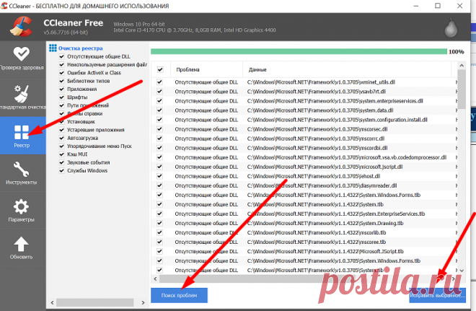Select the mscoree.tlb path row
This screenshot has height=311, width=476.
pos(304,242)
